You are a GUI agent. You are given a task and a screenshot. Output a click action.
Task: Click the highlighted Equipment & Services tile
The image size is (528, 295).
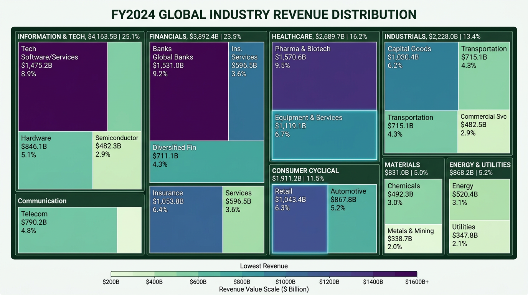click(324, 134)
